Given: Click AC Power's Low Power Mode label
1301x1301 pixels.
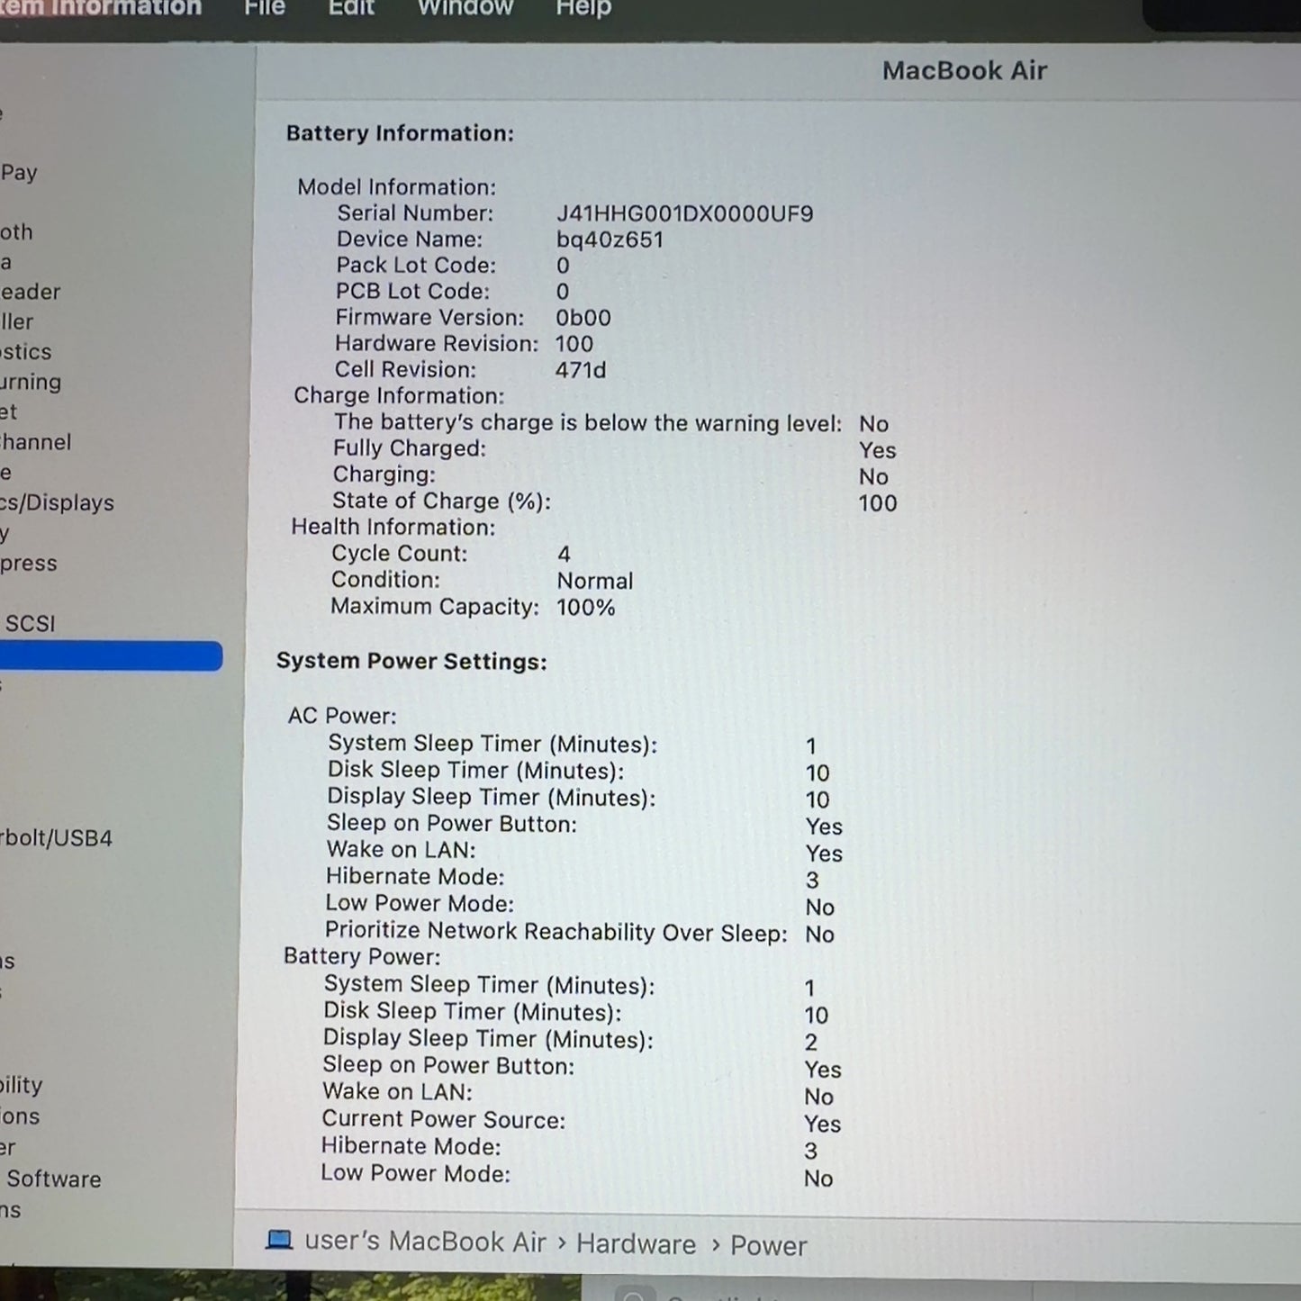Looking at the screenshot, I should tap(420, 903).
